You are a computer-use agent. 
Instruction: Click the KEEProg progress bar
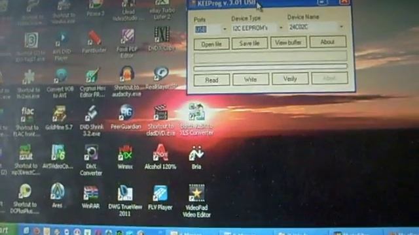point(270,67)
